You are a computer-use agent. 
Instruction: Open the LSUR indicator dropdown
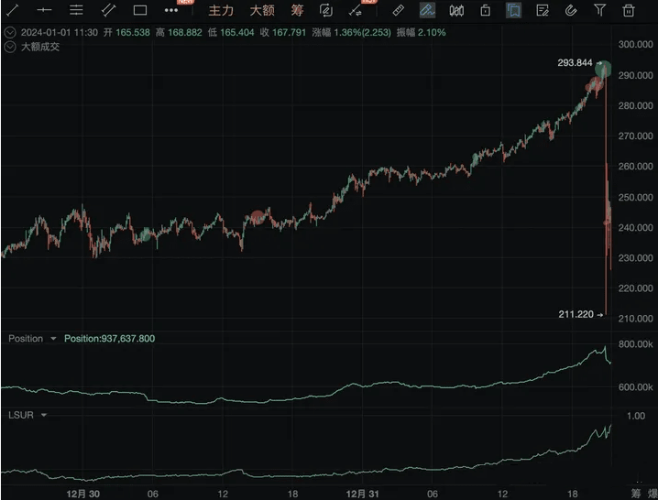pyautogui.click(x=42, y=415)
